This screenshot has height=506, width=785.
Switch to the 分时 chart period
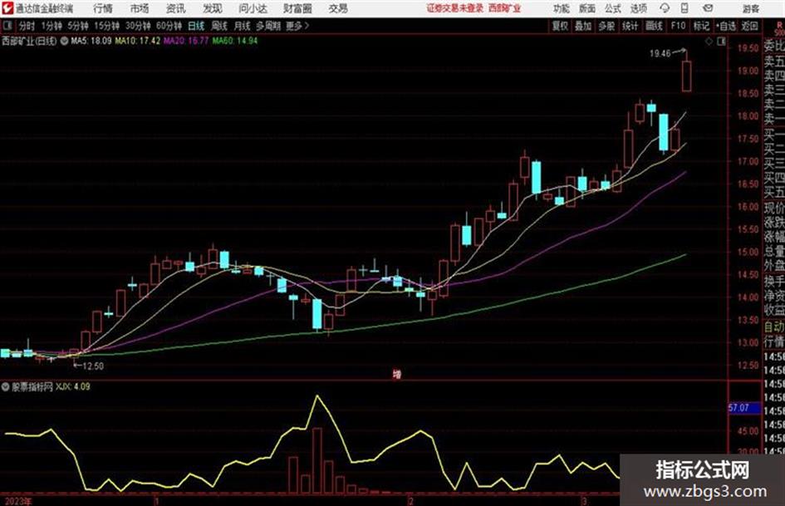27,26
